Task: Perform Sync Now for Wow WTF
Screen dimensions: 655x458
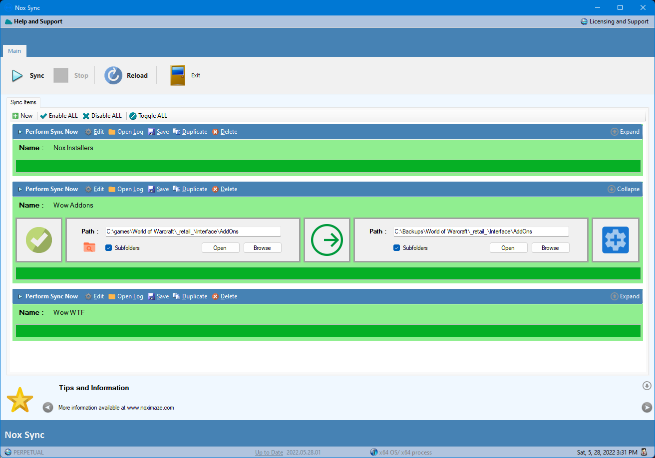Action: (x=48, y=296)
